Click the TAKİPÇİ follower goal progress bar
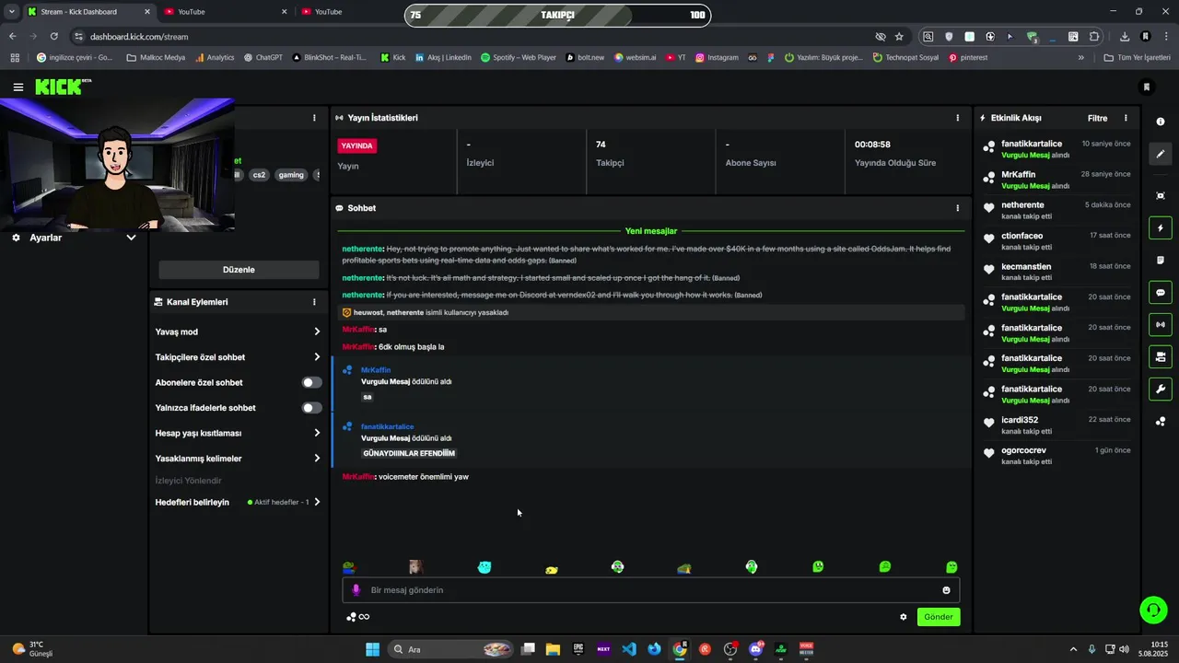The height and width of the screenshot is (663, 1179). click(558, 15)
